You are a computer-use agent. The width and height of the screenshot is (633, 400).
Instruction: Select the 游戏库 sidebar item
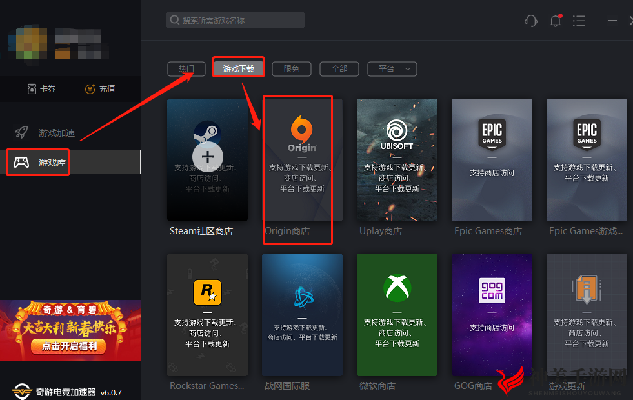pyautogui.click(x=70, y=163)
